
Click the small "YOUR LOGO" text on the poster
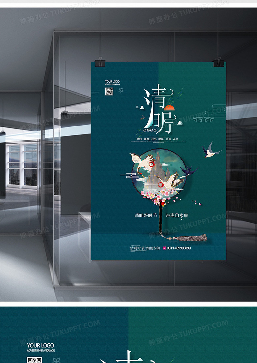coord(112,81)
